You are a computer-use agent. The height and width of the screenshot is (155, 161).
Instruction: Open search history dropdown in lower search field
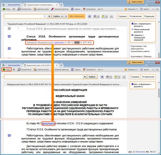pyautogui.click(x=85, y=77)
